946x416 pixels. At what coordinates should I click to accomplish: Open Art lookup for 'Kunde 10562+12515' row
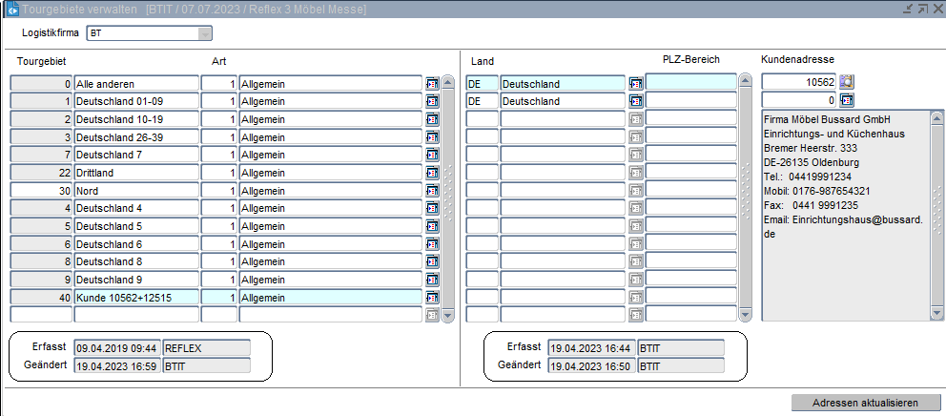tap(432, 297)
